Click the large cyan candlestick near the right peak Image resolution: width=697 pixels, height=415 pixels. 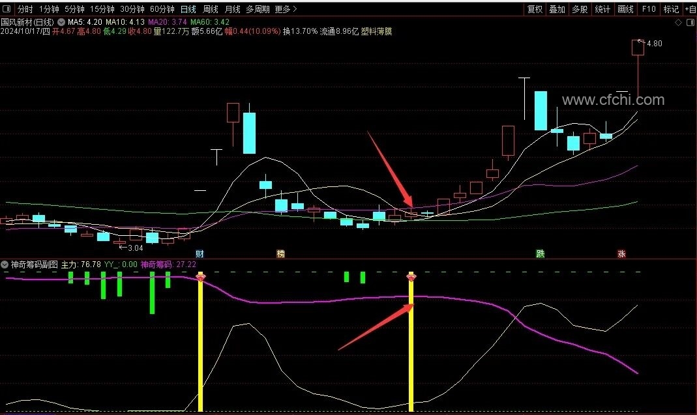point(541,111)
